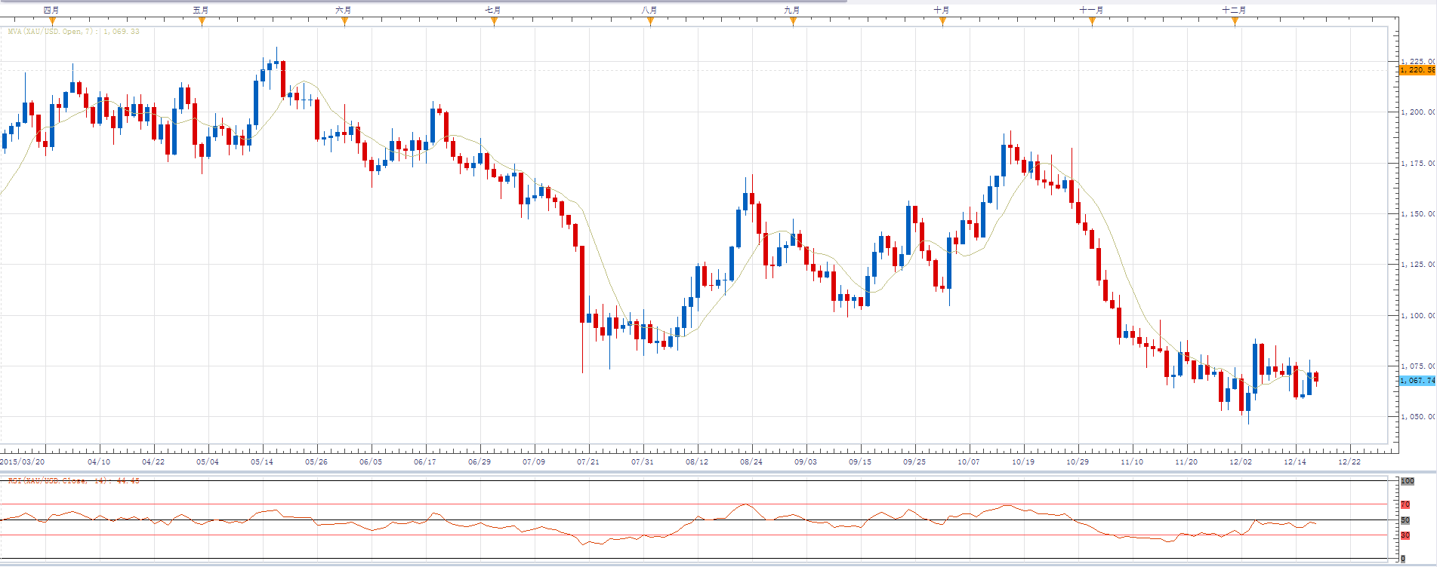Click the 11/20 date axis label
Screen dimensions: 1437x567
pos(1186,461)
